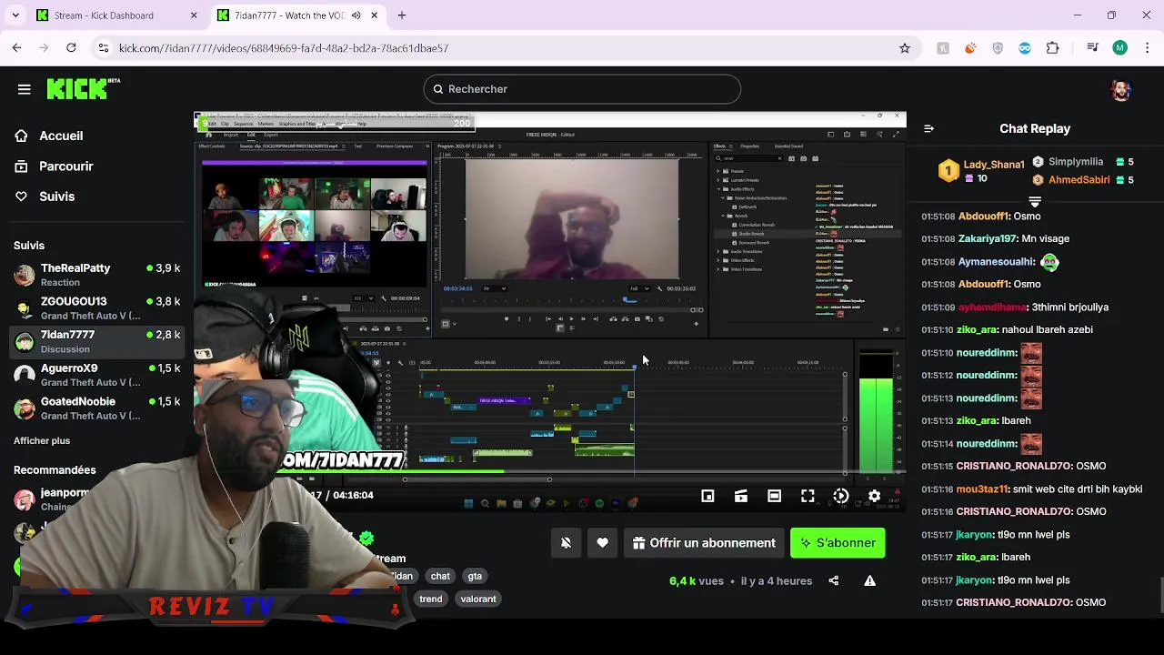Open GoatedNoobie followed channel
The image size is (1164, 655).
(x=96, y=408)
